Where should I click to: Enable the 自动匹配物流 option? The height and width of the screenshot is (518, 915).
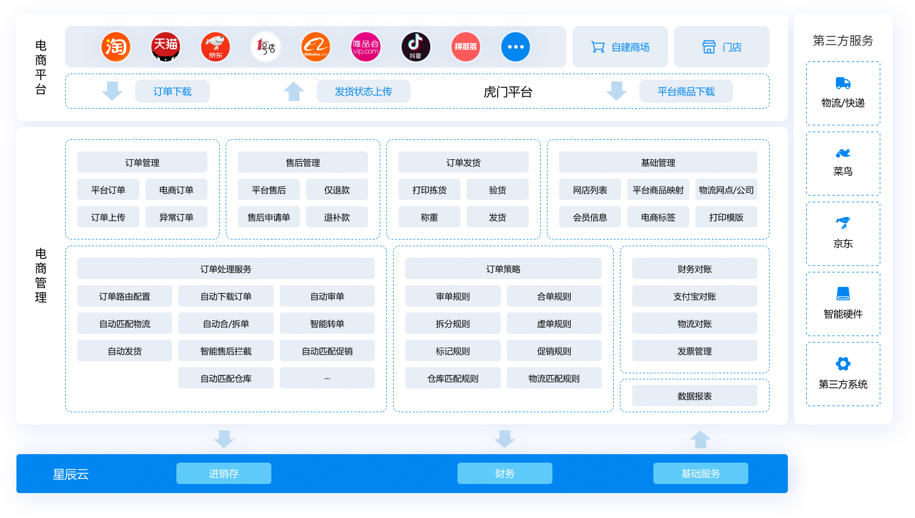pyautogui.click(x=124, y=323)
